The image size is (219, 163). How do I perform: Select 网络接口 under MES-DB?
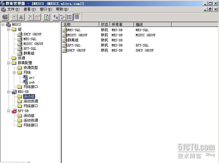(31, 106)
